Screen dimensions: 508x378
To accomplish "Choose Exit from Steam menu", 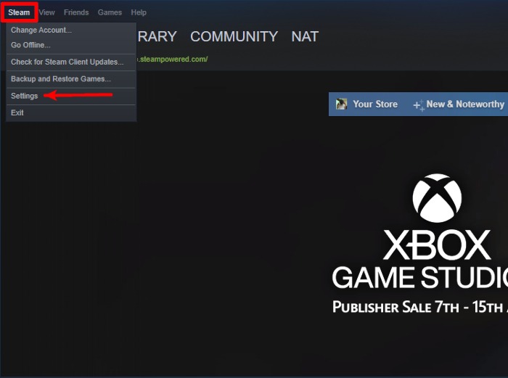I will click(x=71, y=112).
